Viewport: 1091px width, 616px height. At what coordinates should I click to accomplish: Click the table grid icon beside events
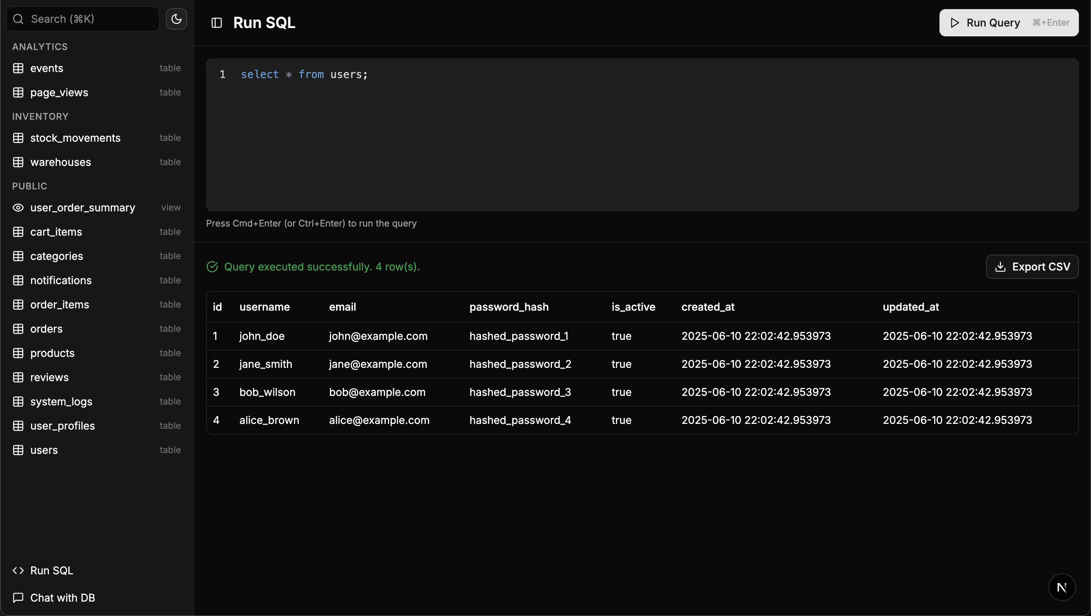coord(18,68)
